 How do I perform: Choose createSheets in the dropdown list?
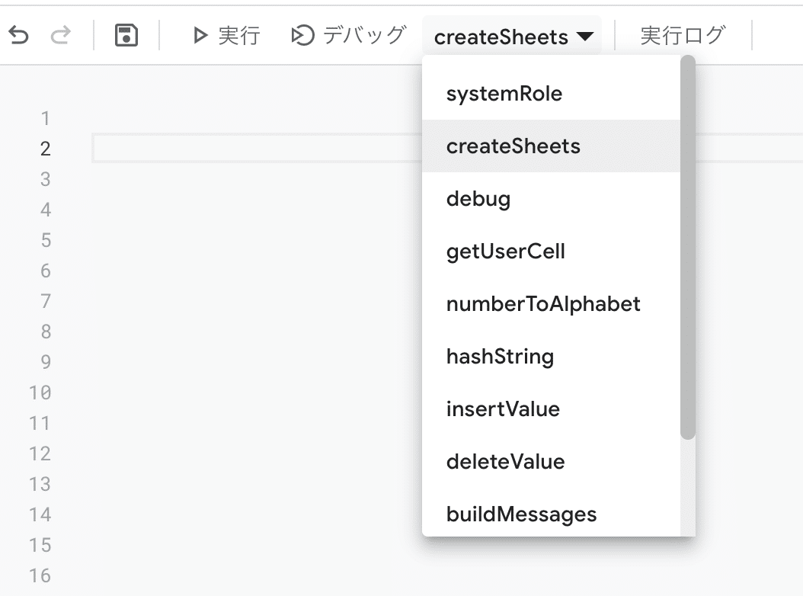point(513,146)
